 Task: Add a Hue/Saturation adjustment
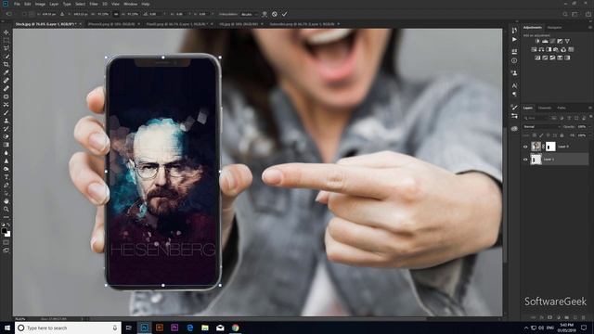click(534, 49)
